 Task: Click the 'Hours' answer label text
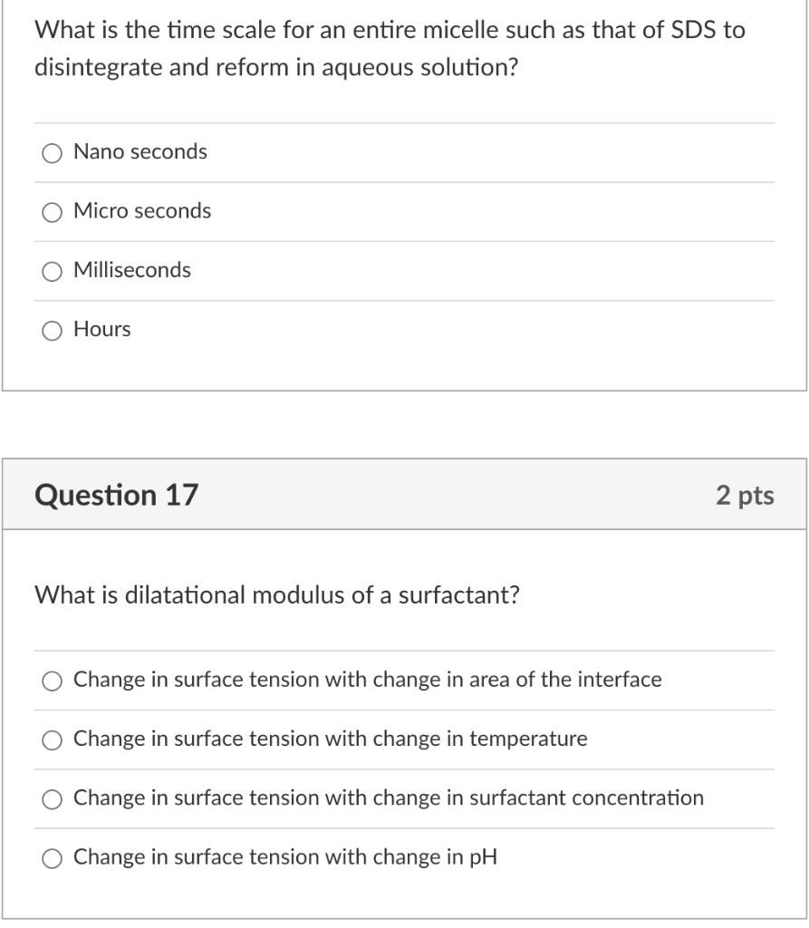(102, 330)
